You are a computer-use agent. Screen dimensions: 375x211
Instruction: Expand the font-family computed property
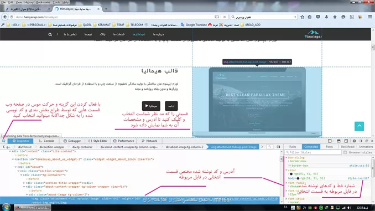287,183
